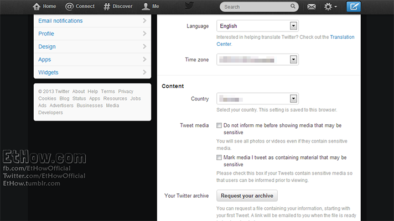
Task: Click the Resources footer link
Action: (x=115, y=98)
